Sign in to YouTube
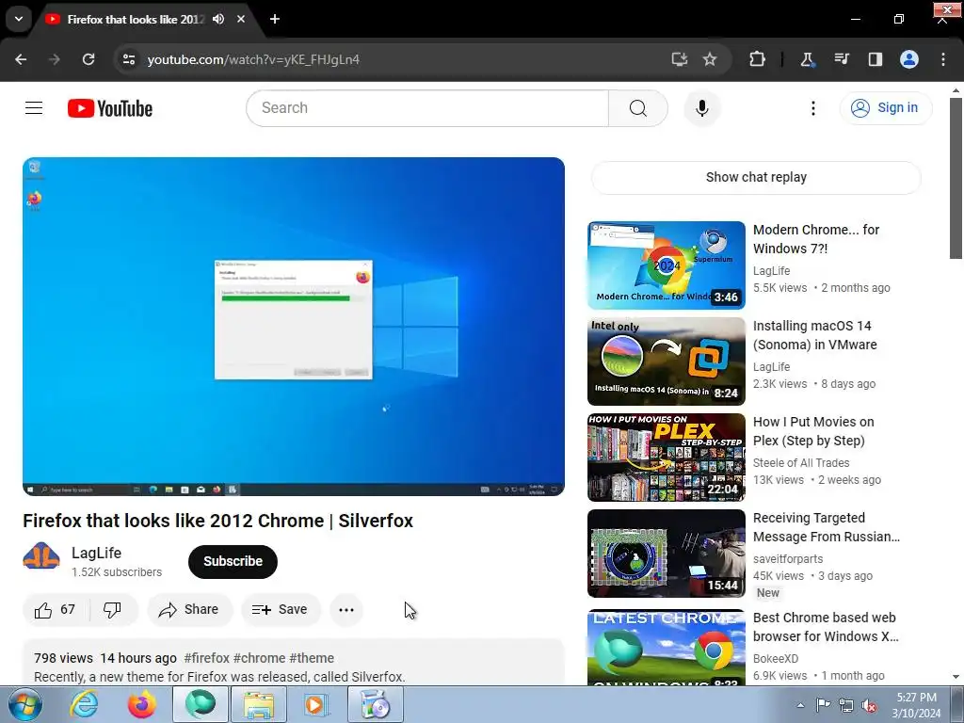Viewport: 964px width, 723px height. coord(886,108)
